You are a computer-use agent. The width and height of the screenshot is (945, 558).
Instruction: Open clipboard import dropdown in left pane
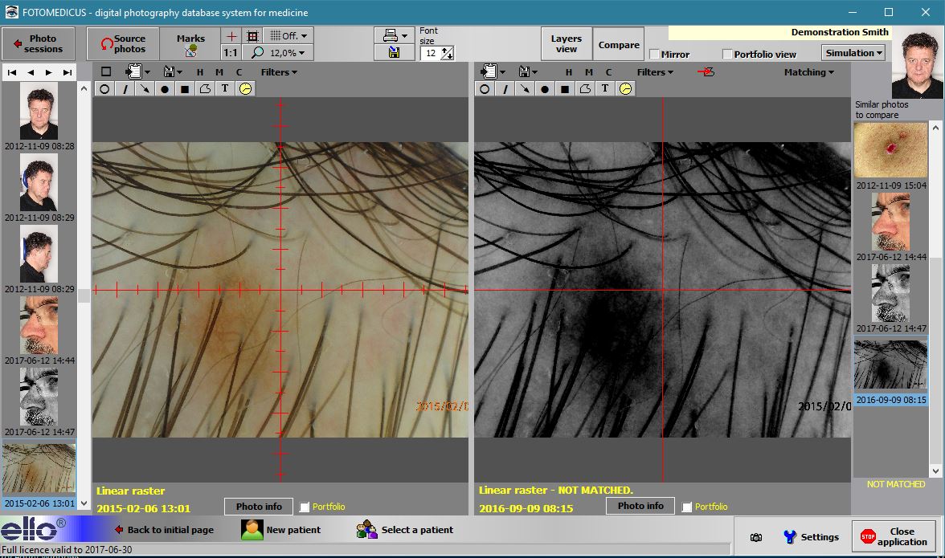(137, 72)
